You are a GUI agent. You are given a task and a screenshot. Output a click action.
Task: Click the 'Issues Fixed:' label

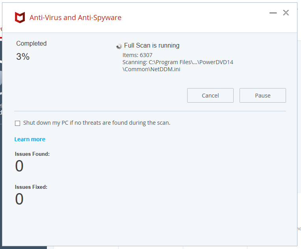pyautogui.click(x=31, y=187)
